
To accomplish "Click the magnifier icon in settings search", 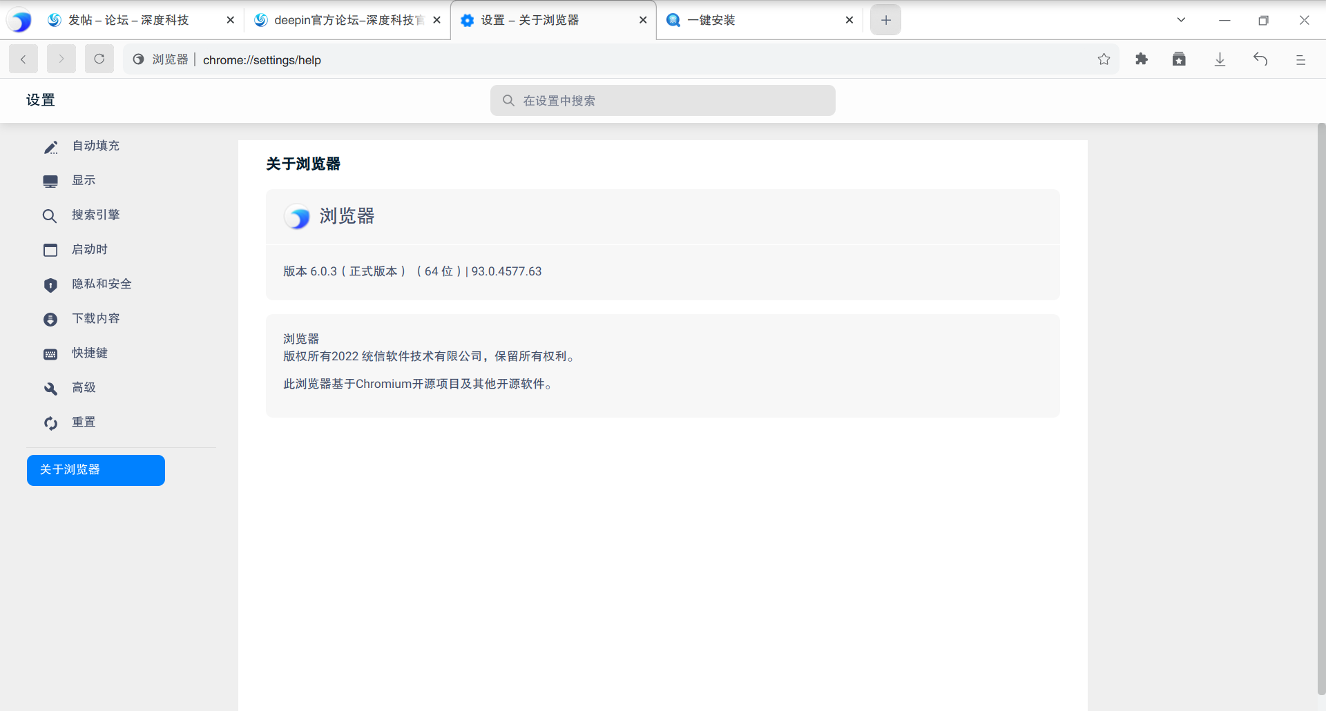I will [x=508, y=101].
